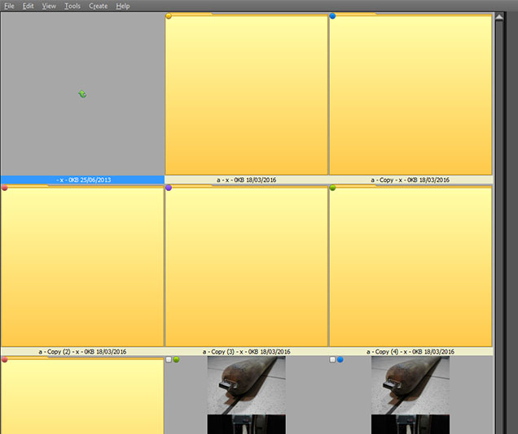
Task: Select the 'a - Copy (2)' folder thumbnail
Action: click(82, 267)
